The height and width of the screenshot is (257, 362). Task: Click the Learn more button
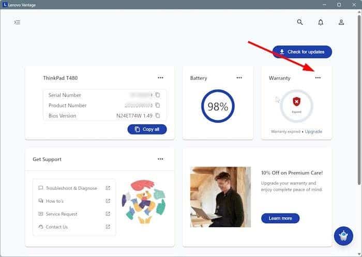coord(280,218)
